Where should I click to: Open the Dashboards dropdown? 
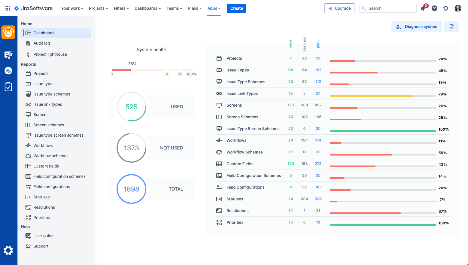coord(148,8)
